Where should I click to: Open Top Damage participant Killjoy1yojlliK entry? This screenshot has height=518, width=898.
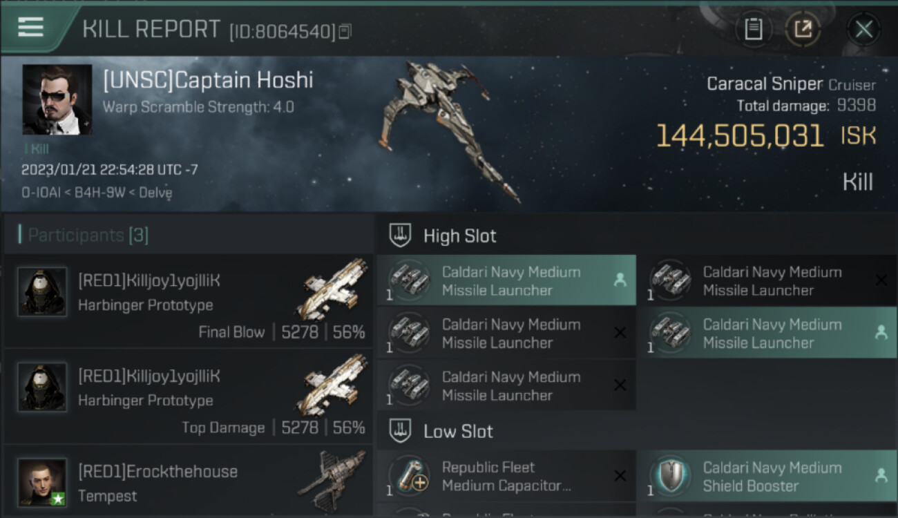point(188,396)
